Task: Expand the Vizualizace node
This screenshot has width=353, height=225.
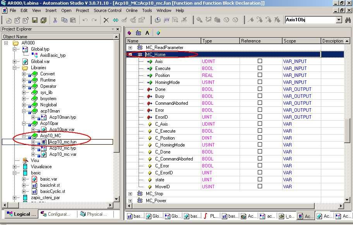Action: (x=14, y=167)
